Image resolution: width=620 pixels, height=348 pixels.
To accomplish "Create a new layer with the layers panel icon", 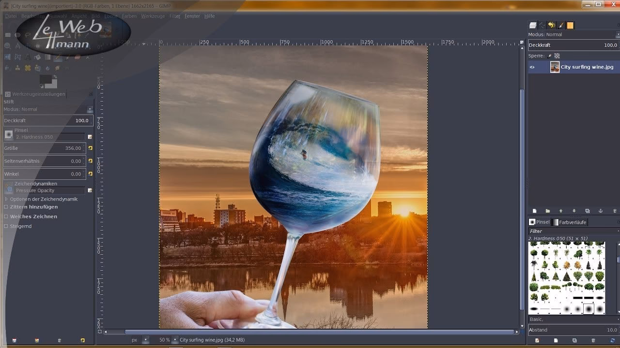I will [535, 211].
